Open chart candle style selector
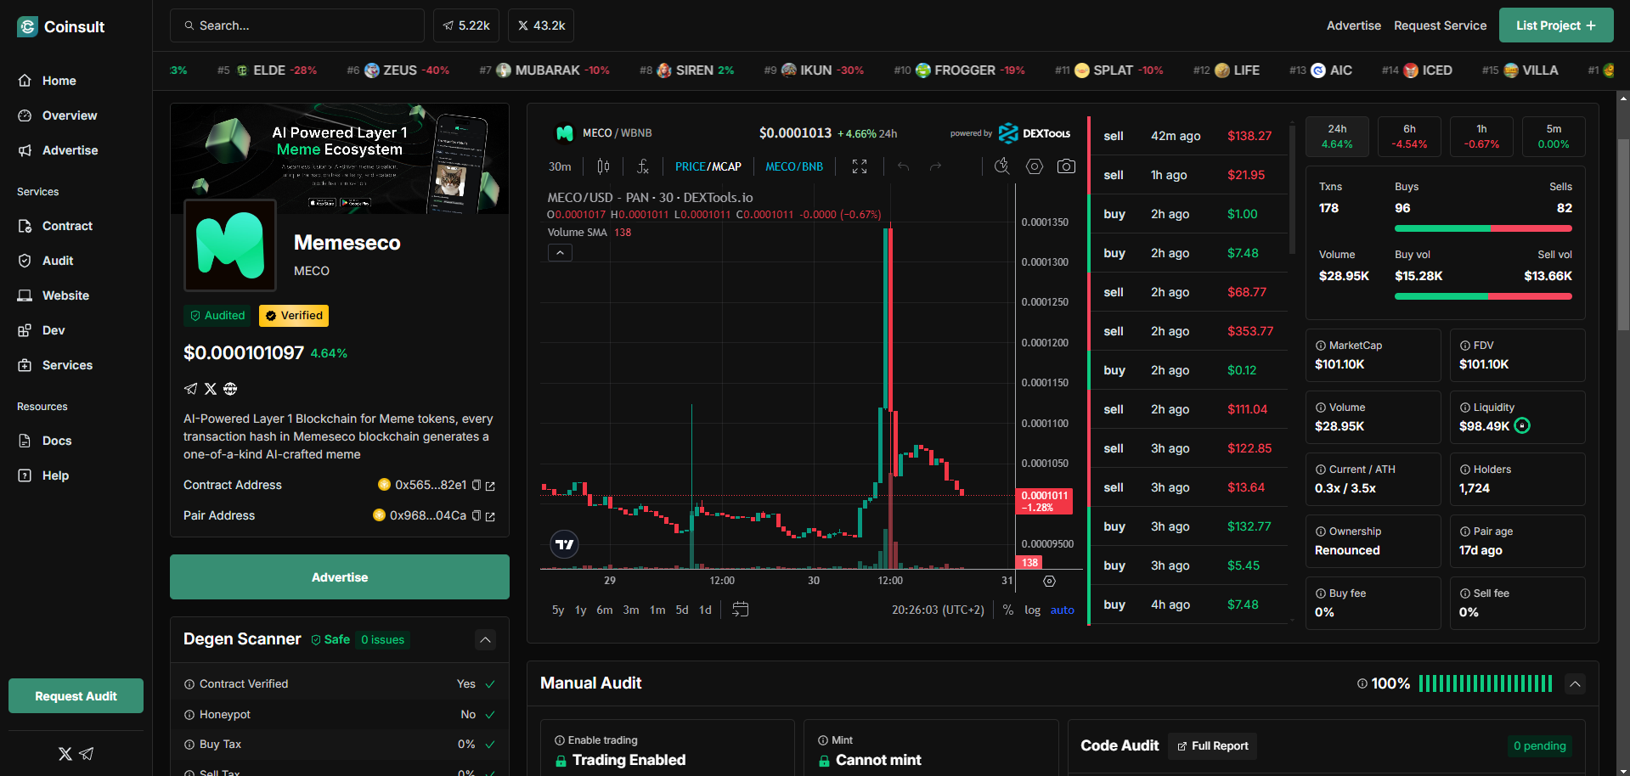 tap(603, 166)
